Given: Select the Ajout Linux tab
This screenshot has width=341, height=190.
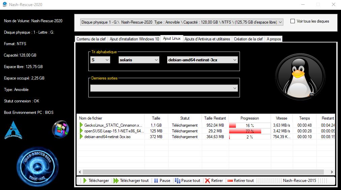Looking at the screenshot, I should pyautogui.click(x=172, y=38).
